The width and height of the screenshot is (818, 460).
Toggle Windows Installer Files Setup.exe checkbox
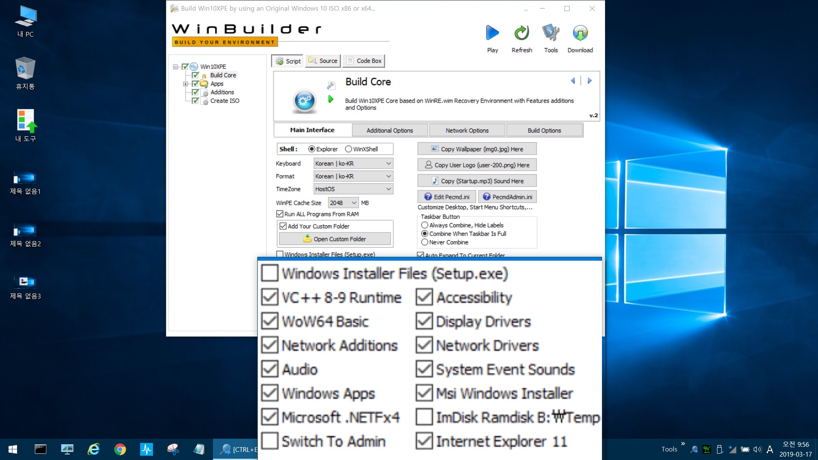269,273
